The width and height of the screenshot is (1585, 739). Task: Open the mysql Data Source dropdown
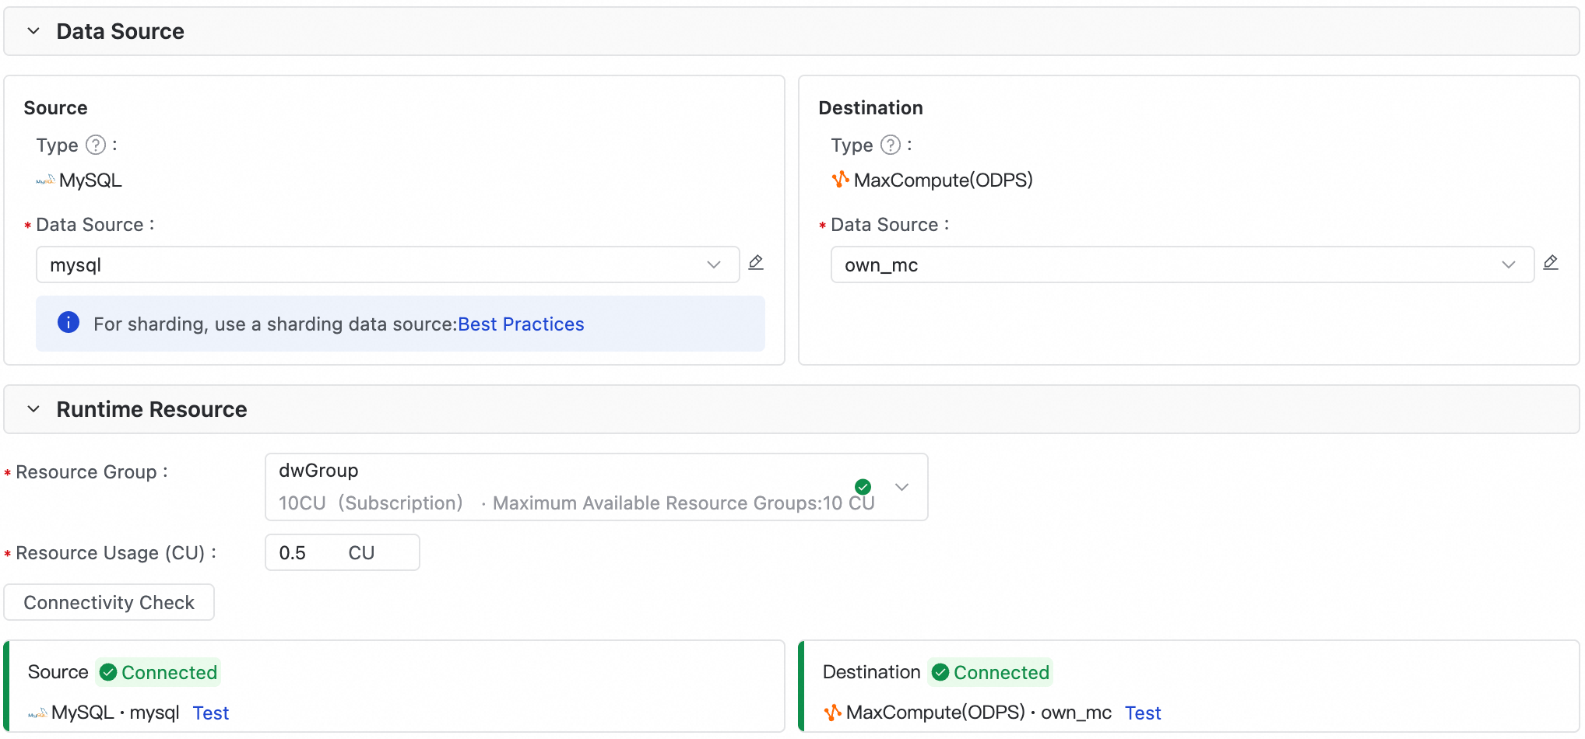[x=387, y=264]
